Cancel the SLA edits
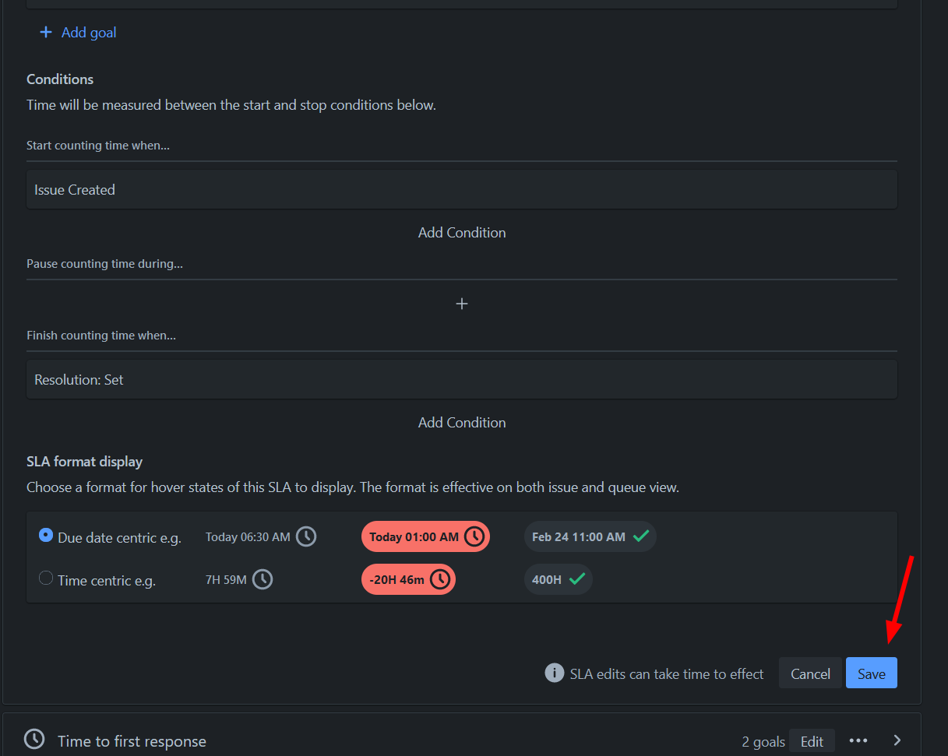This screenshot has height=756, width=948. [x=810, y=673]
